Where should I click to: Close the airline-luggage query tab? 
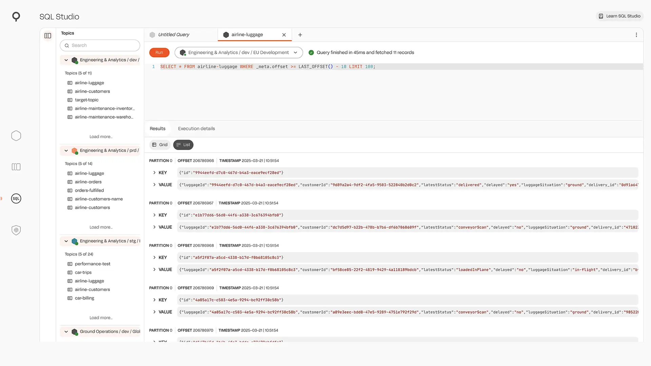[284, 35]
